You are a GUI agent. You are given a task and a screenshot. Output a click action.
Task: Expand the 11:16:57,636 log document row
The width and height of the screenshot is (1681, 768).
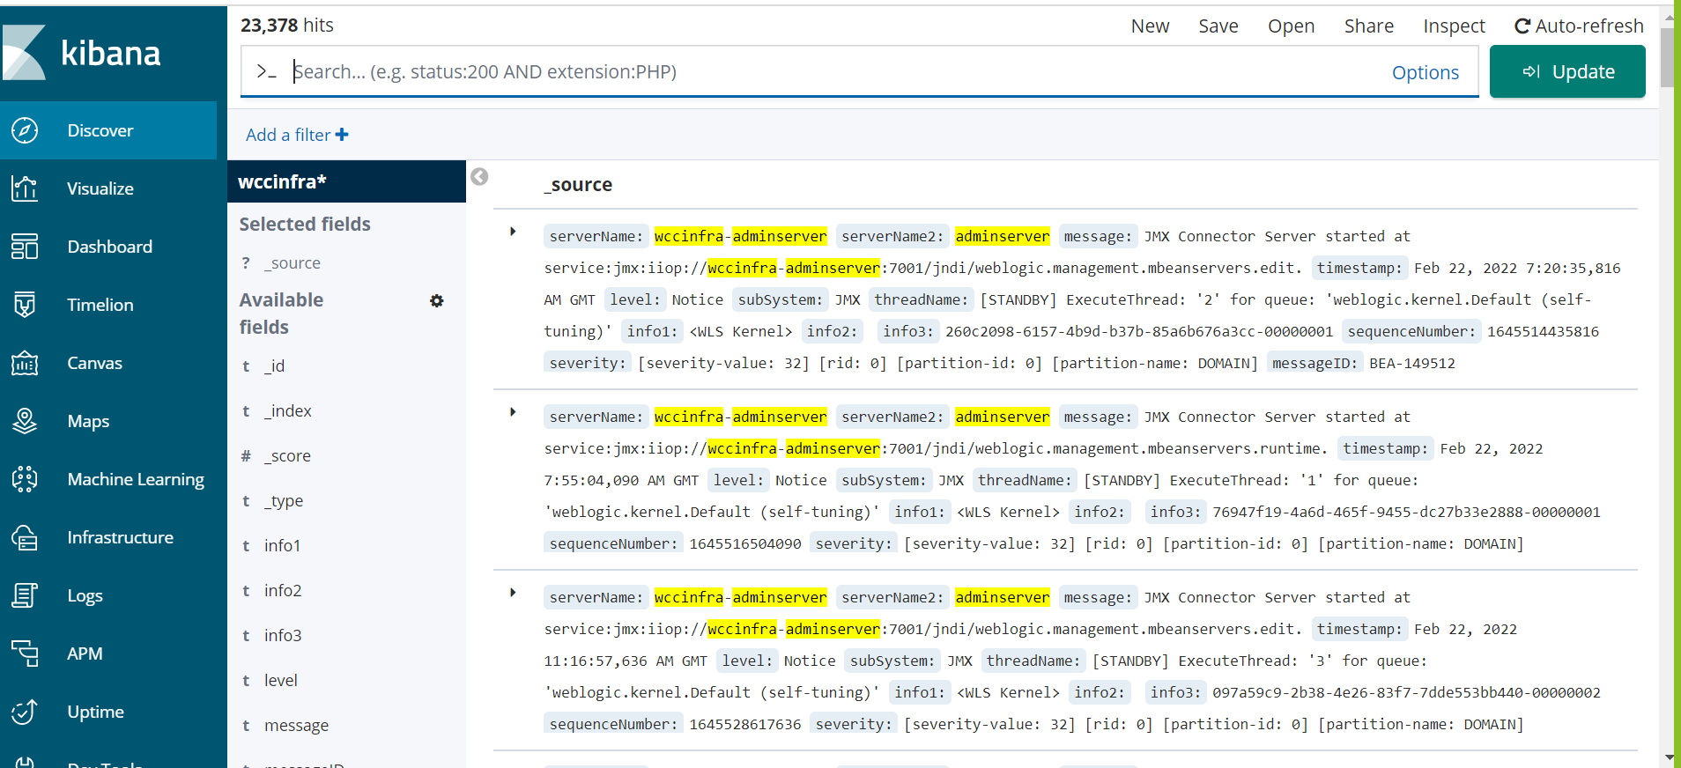coord(513,594)
